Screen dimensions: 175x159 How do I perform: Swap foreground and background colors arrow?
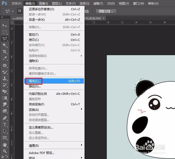[x=7, y=156]
